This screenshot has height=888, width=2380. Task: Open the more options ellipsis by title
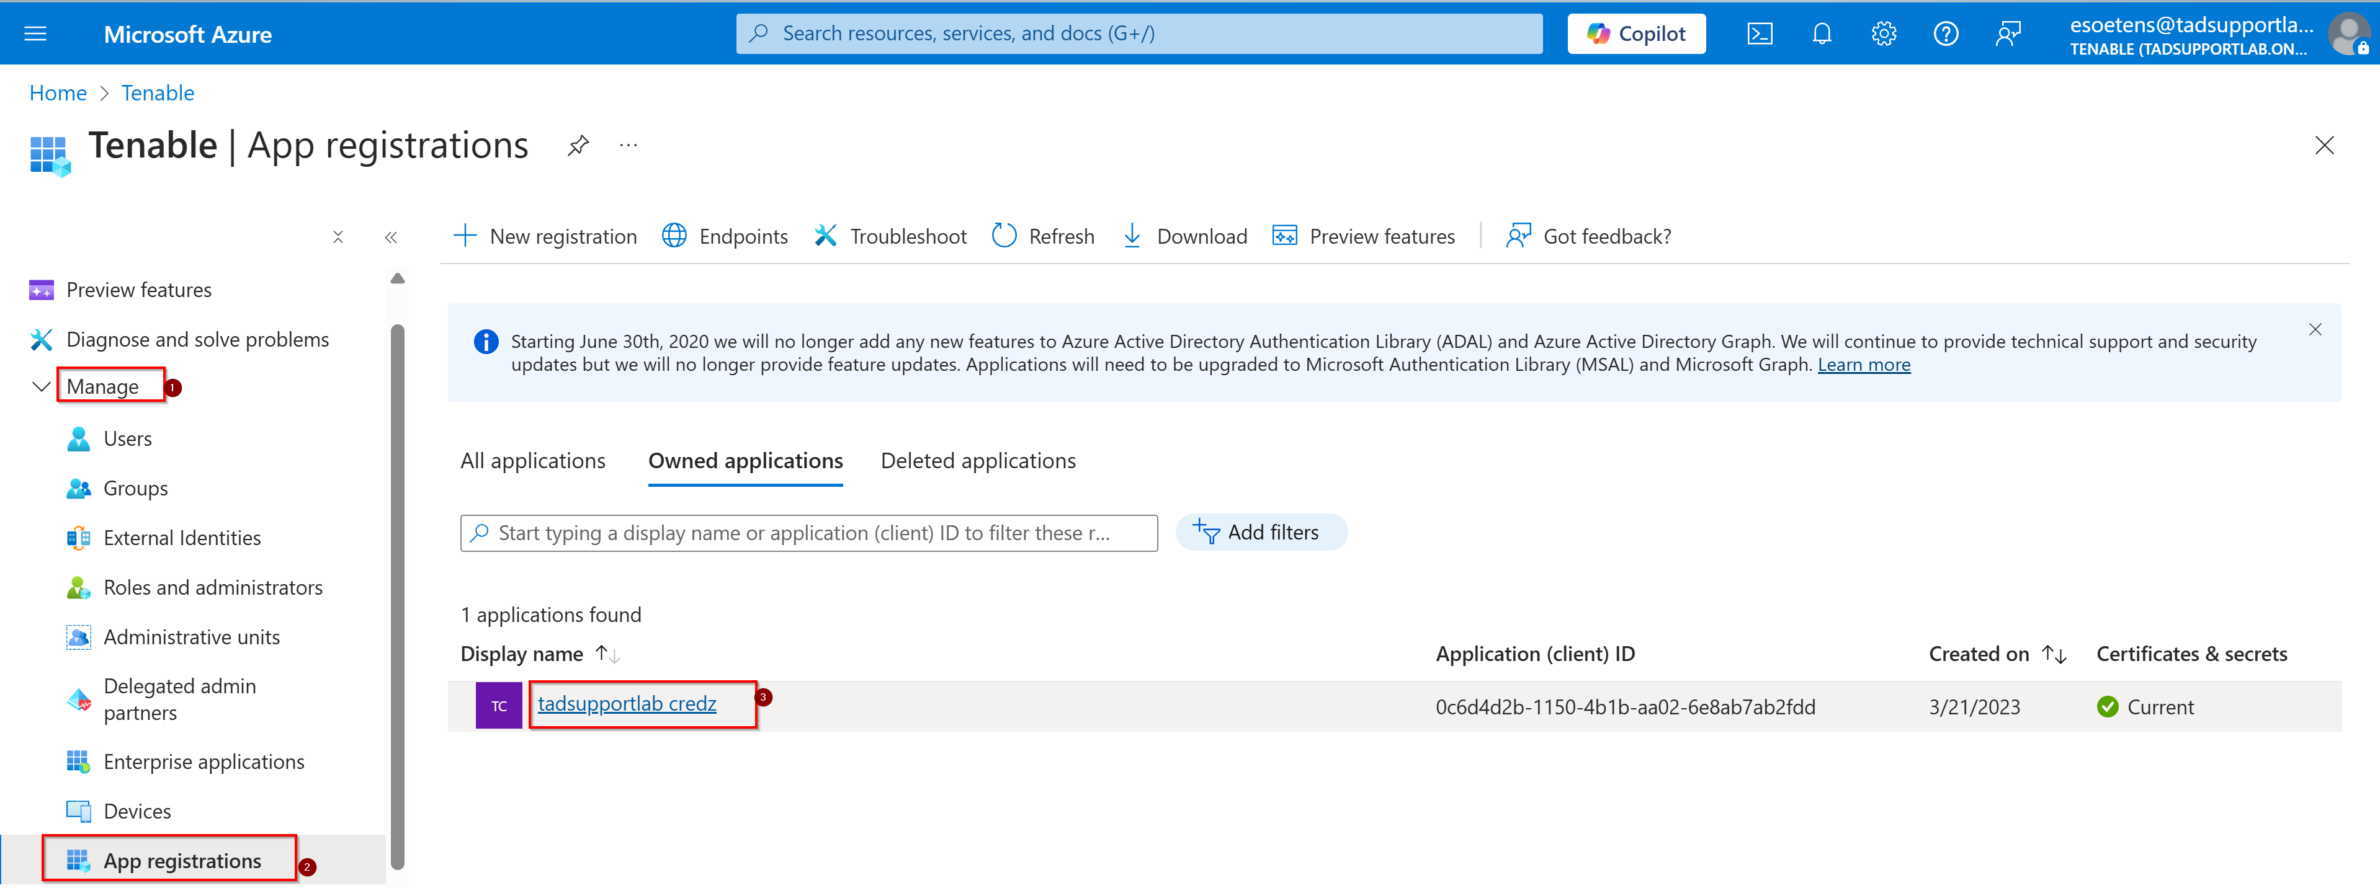(629, 145)
